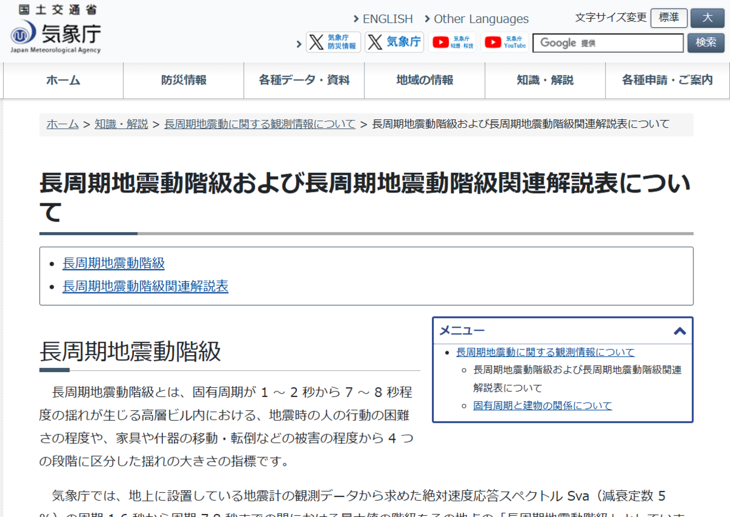Open the ホーム navigation tab
Viewport: 730px width, 517px height.
click(x=63, y=80)
